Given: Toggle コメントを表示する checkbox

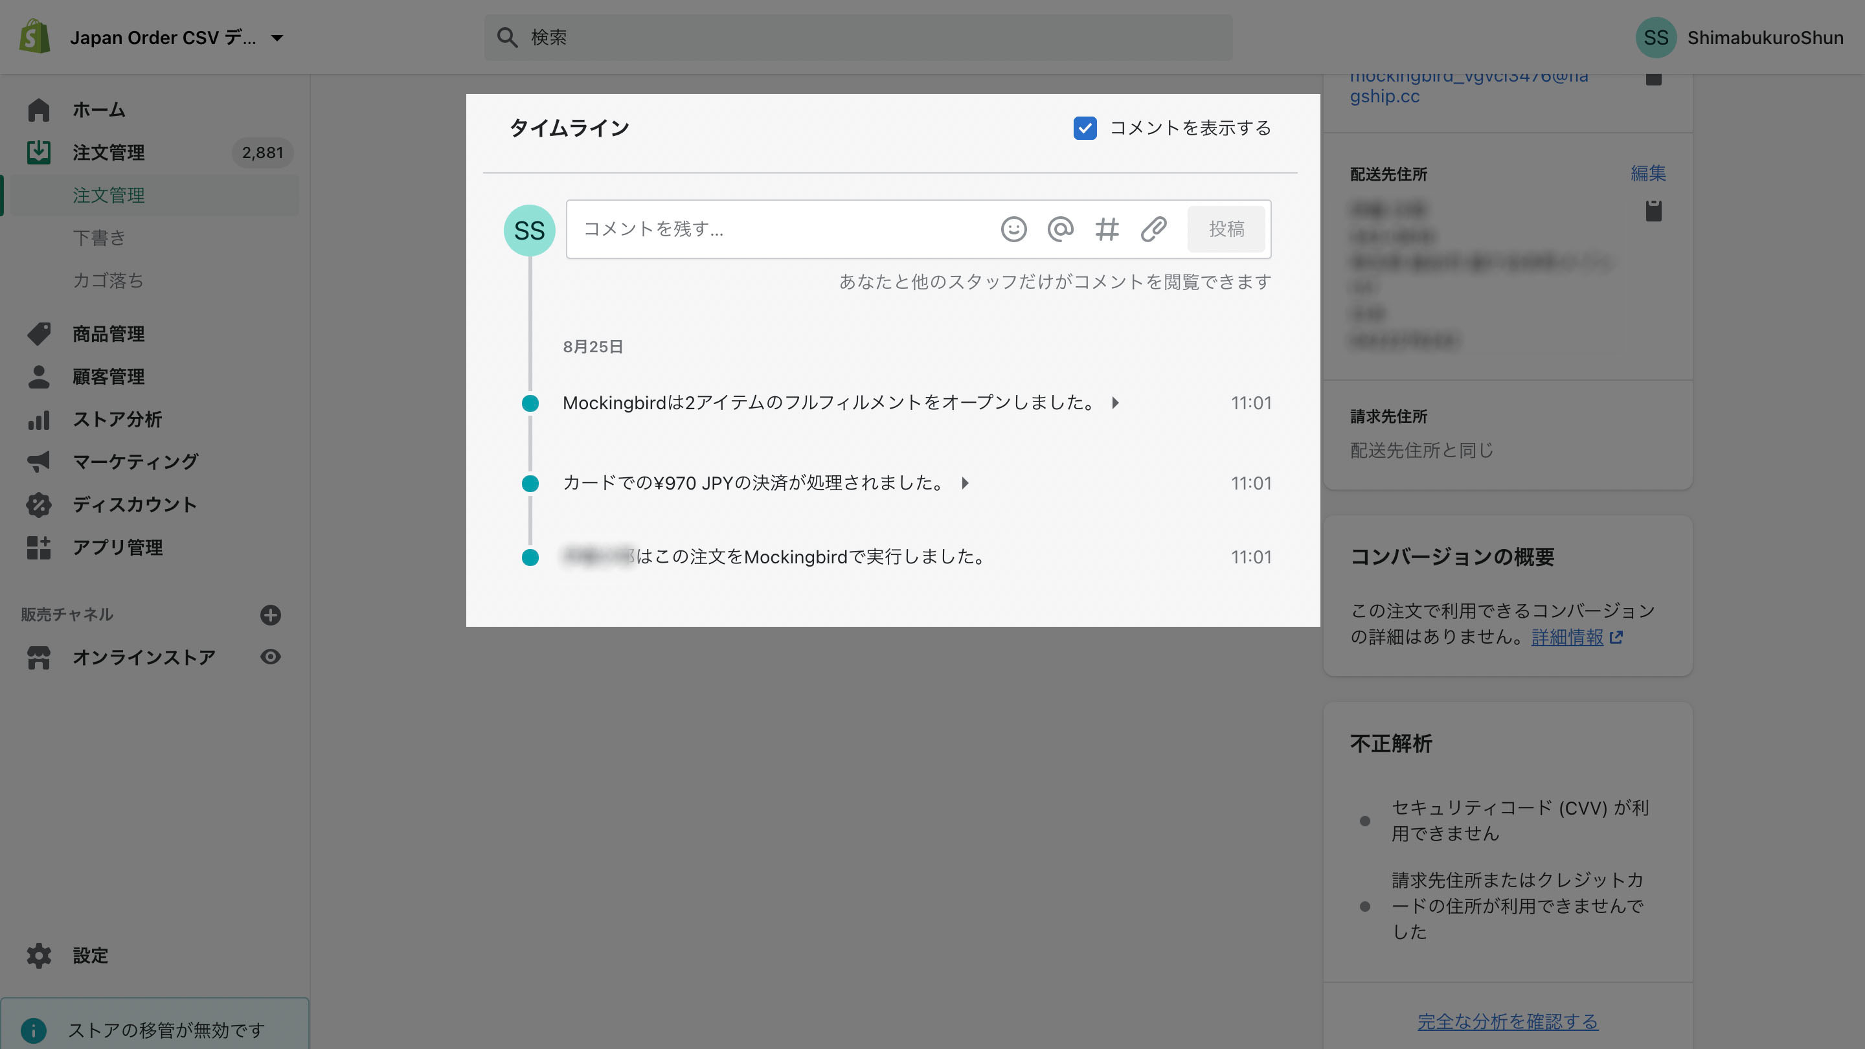Looking at the screenshot, I should click(1085, 128).
